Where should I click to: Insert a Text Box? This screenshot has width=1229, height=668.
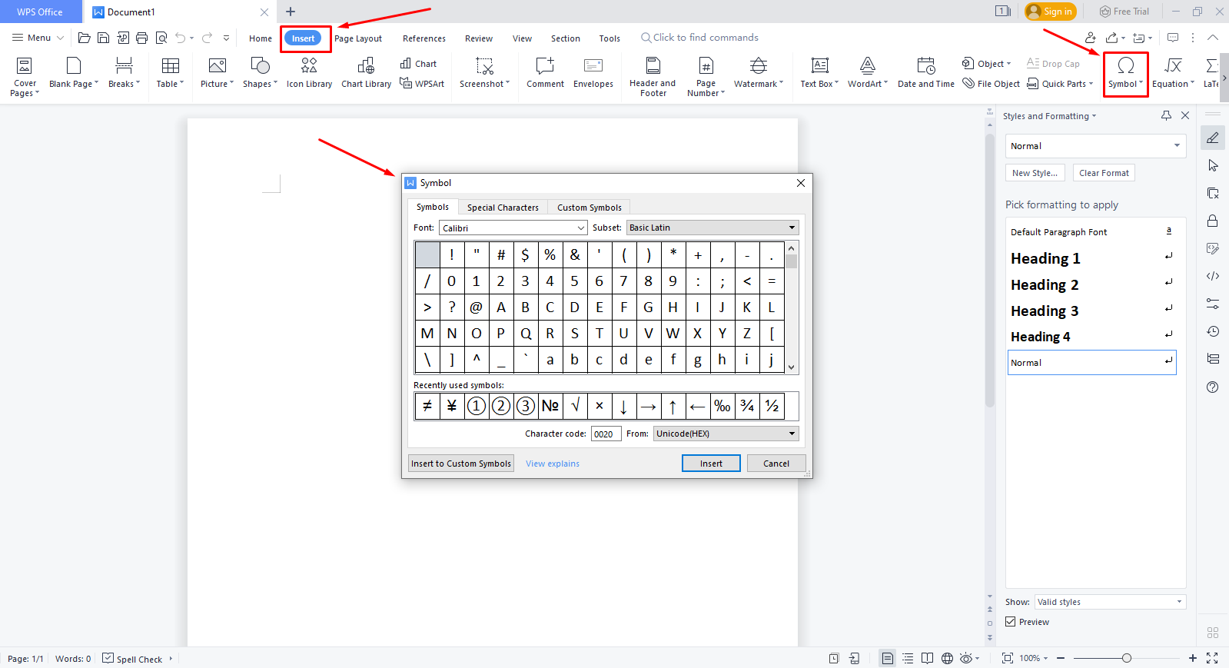(x=819, y=74)
